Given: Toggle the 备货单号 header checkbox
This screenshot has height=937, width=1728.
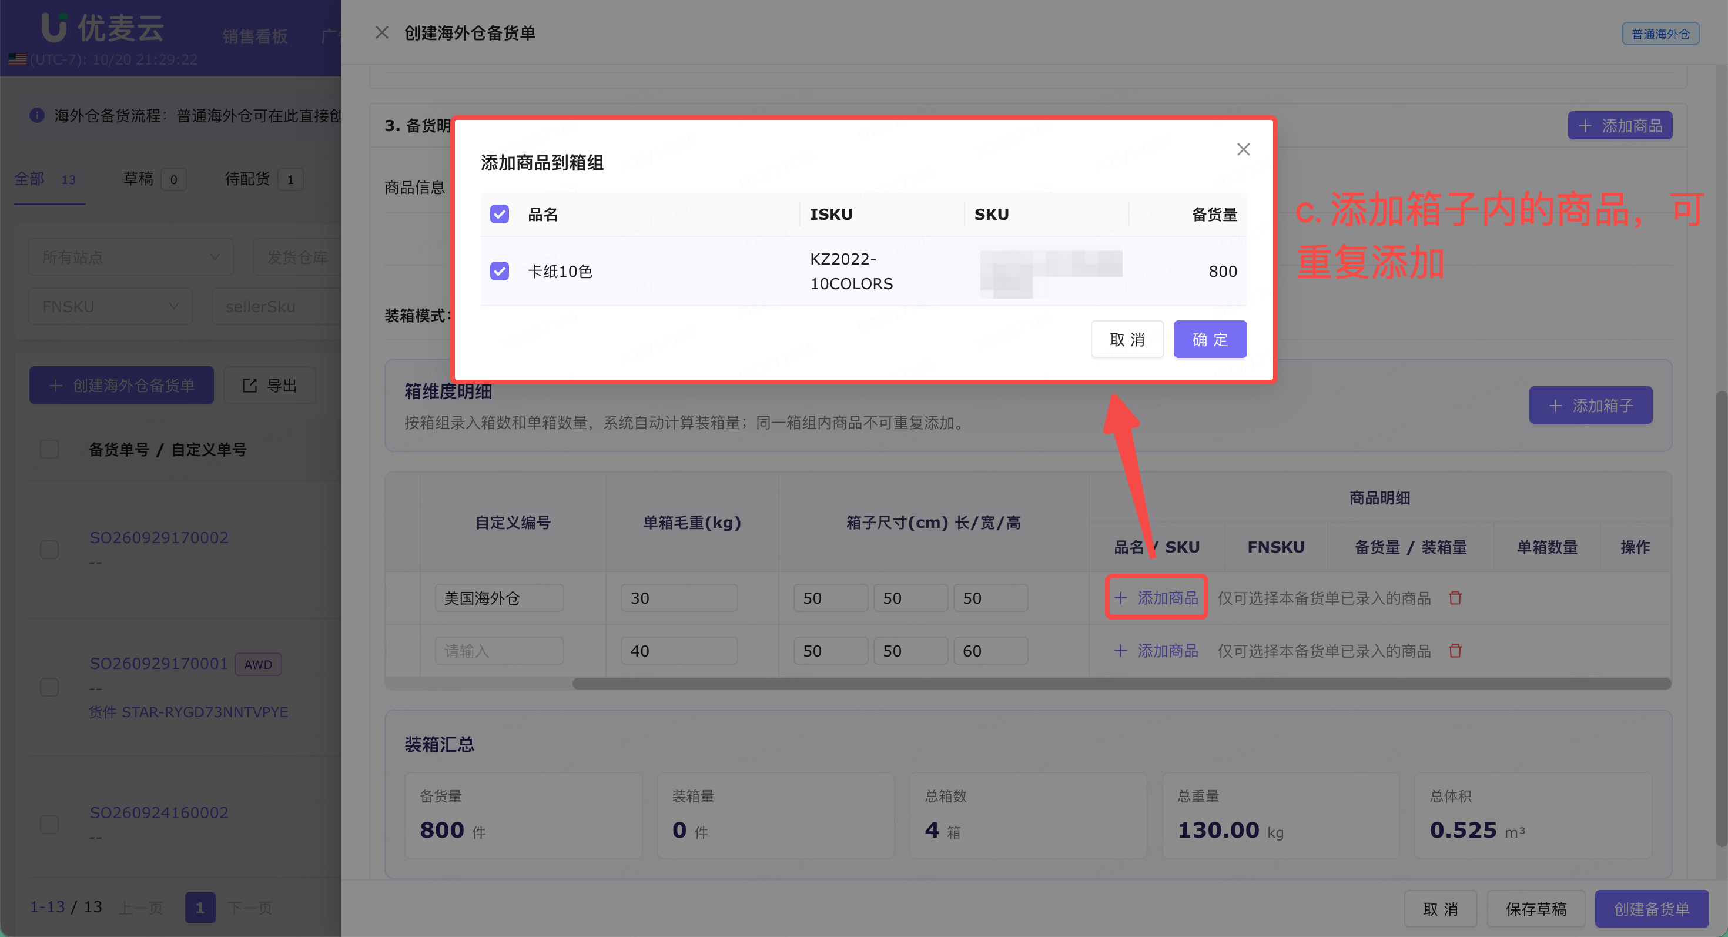Looking at the screenshot, I should (49, 449).
